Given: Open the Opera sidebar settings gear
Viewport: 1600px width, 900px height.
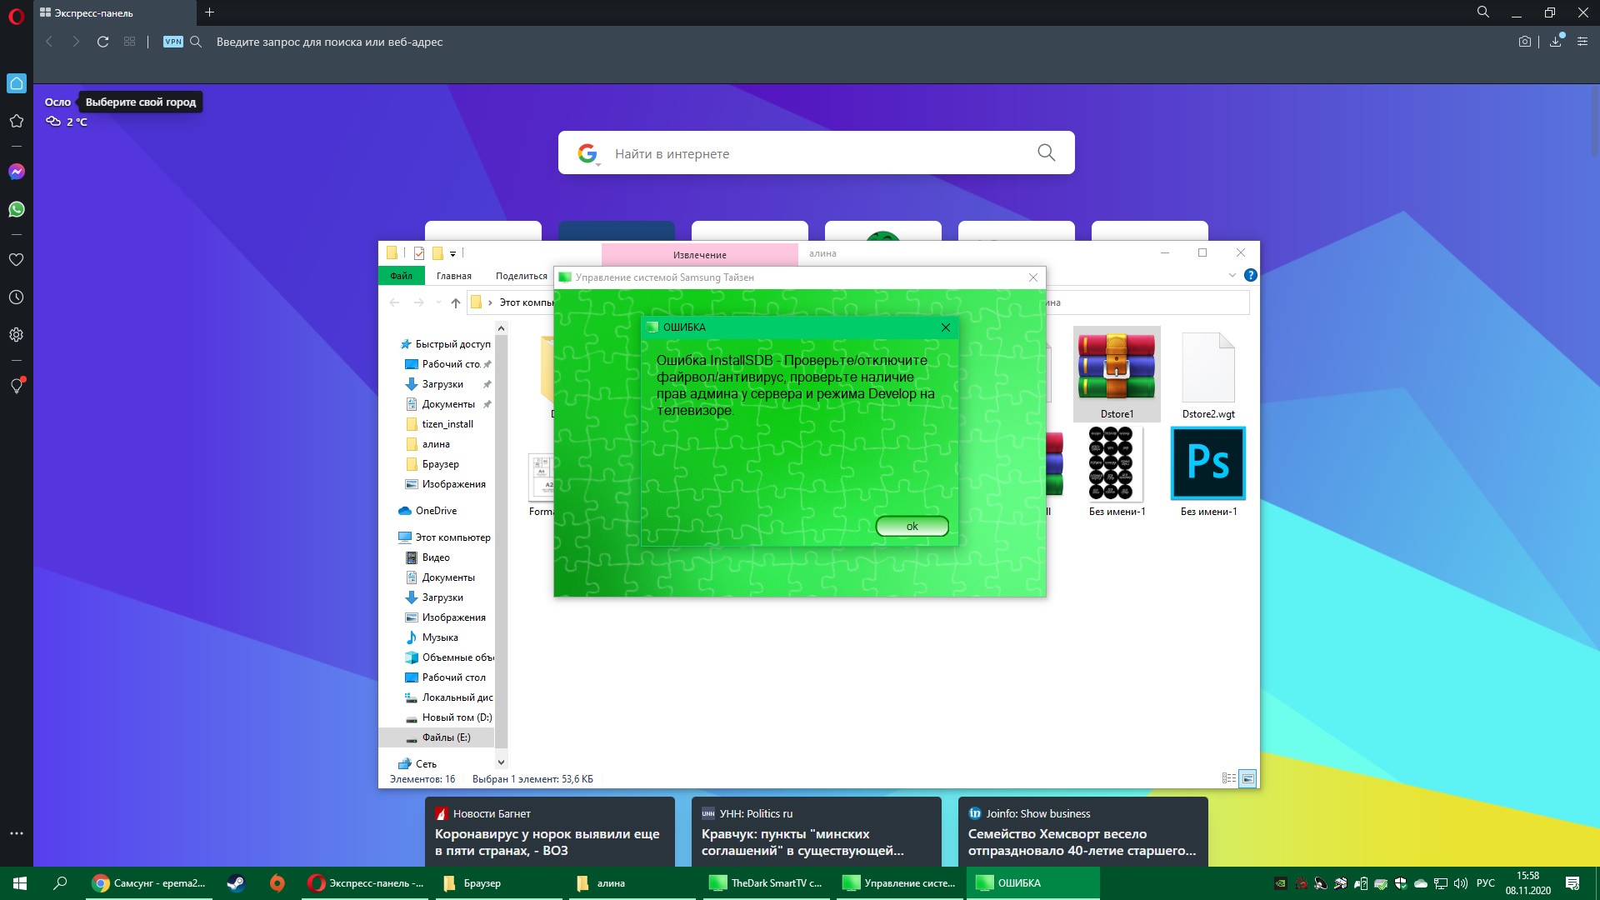Looking at the screenshot, I should point(17,335).
